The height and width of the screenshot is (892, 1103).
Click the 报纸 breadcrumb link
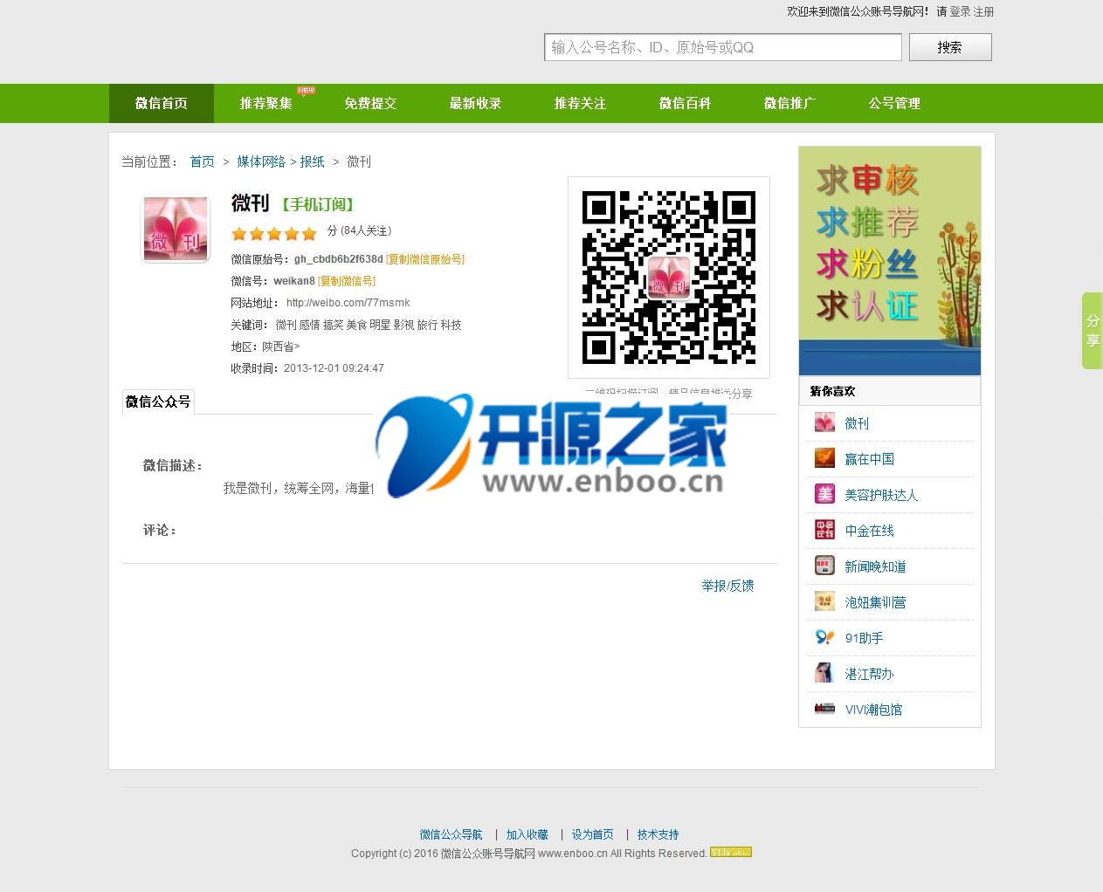(x=312, y=161)
